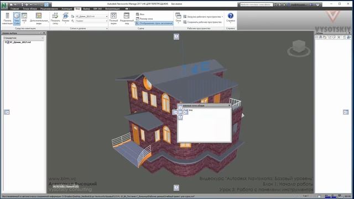Select the VC_Домик_2017.rvt tree item
Screen dimensions: 354x199
18,42
